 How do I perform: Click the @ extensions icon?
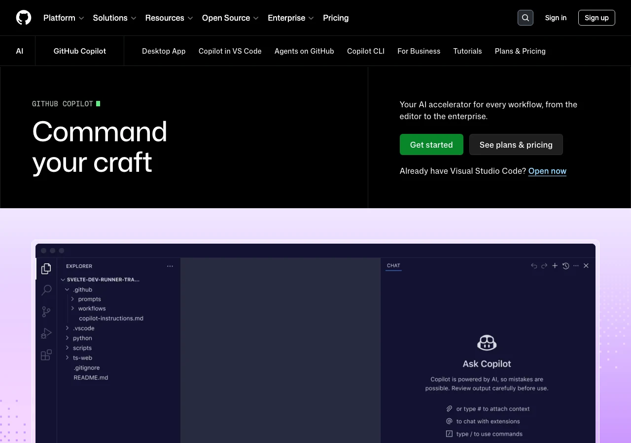449,421
